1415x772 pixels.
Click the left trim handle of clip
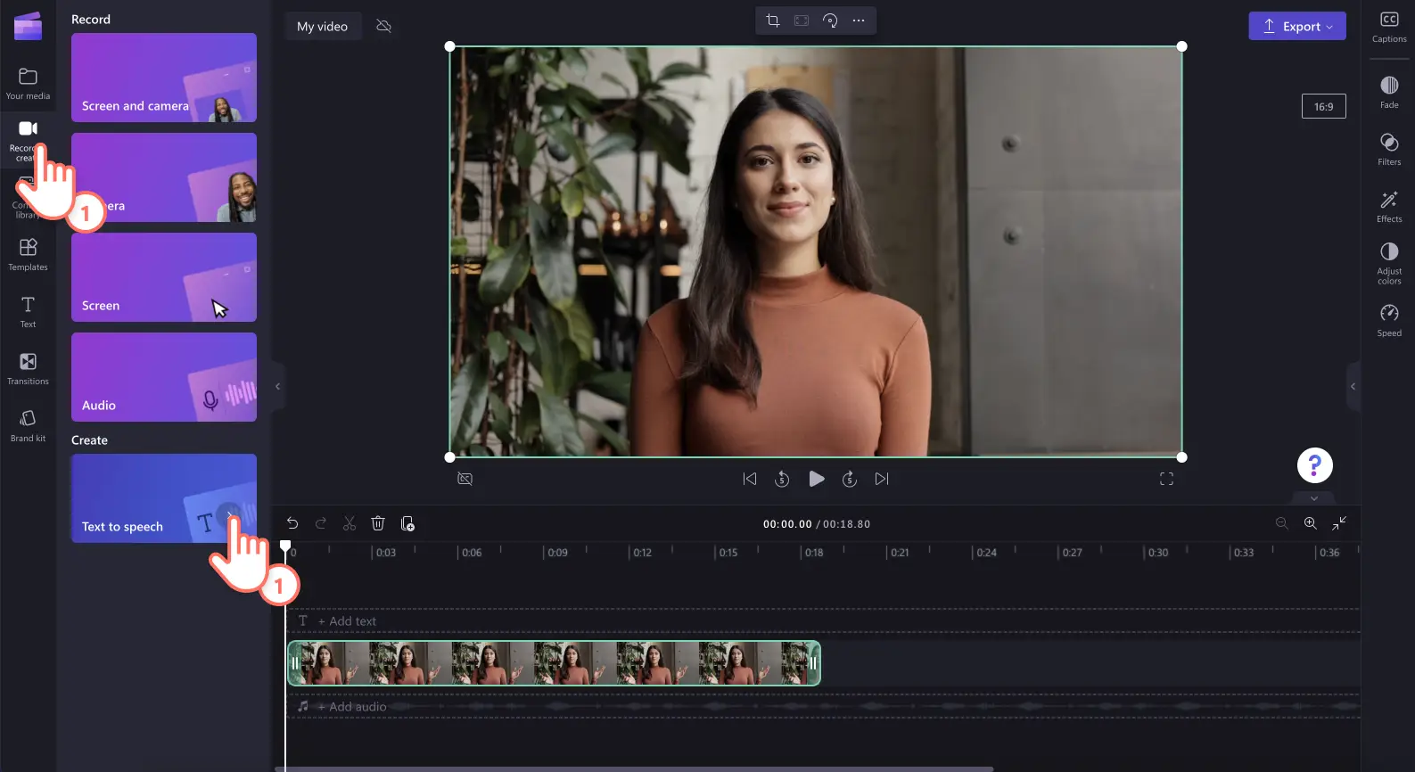pyautogui.click(x=294, y=663)
